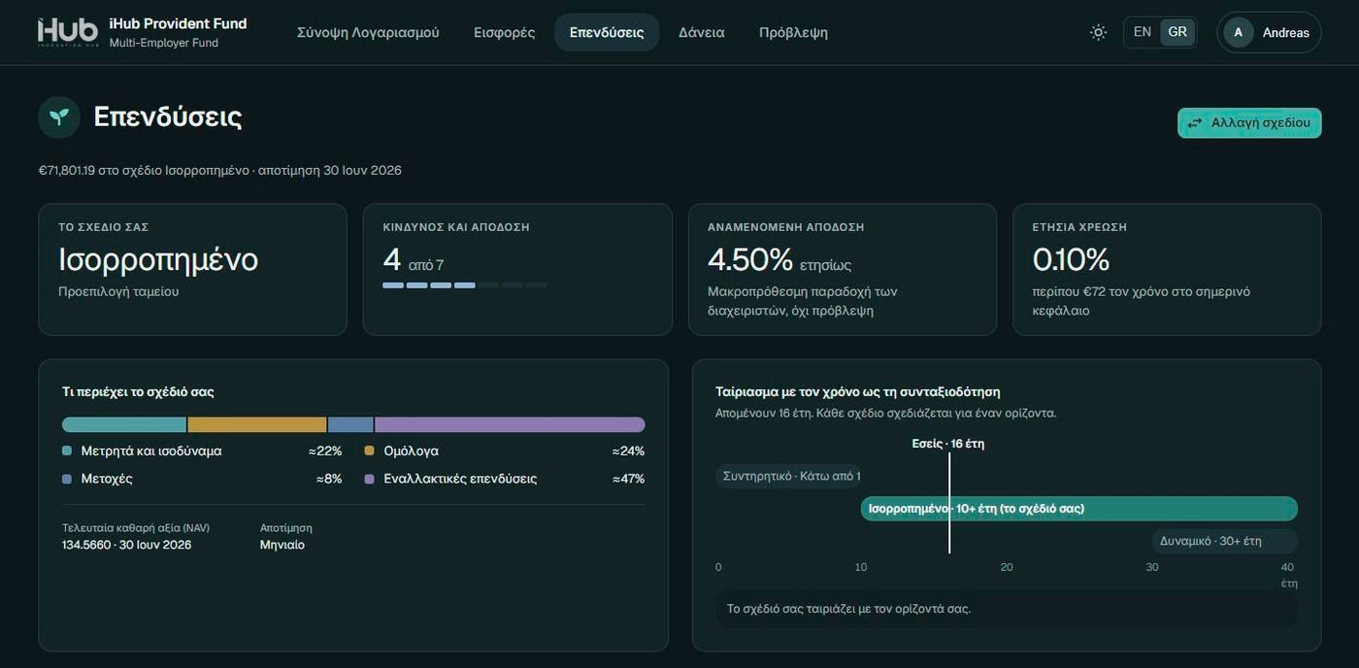
Task: Click the green sprout icon beside Επενδύσεις
Action: (x=59, y=117)
